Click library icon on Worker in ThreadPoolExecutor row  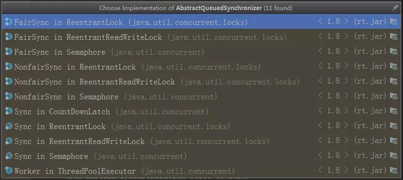point(393,170)
